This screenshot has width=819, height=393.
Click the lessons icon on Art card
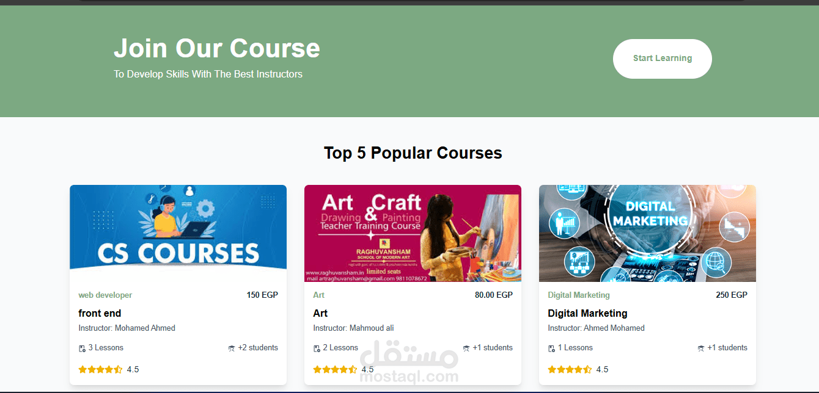[x=317, y=348]
